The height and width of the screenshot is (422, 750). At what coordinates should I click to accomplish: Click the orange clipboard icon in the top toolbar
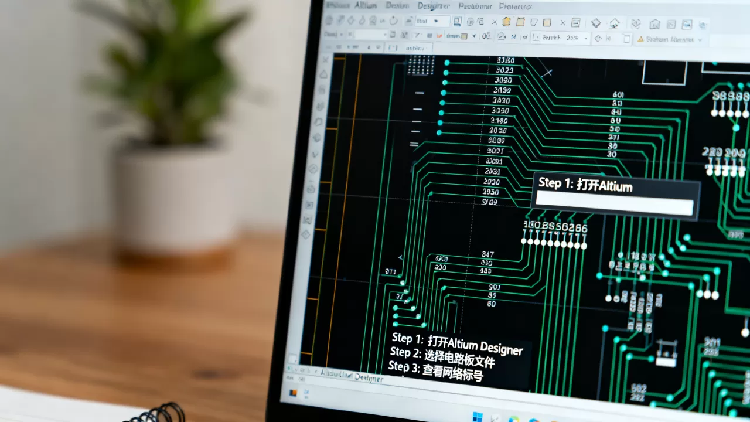pyautogui.click(x=506, y=22)
